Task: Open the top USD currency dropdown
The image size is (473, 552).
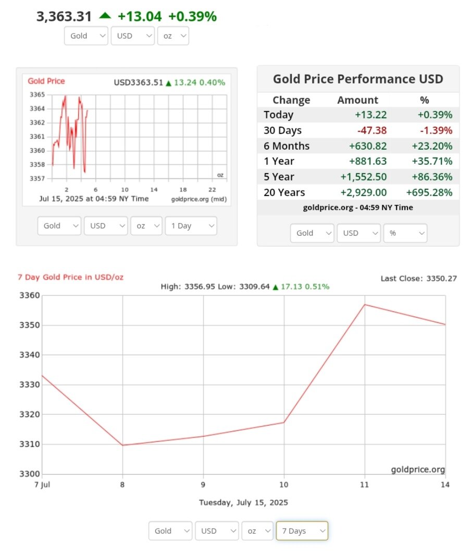Action: (x=132, y=36)
